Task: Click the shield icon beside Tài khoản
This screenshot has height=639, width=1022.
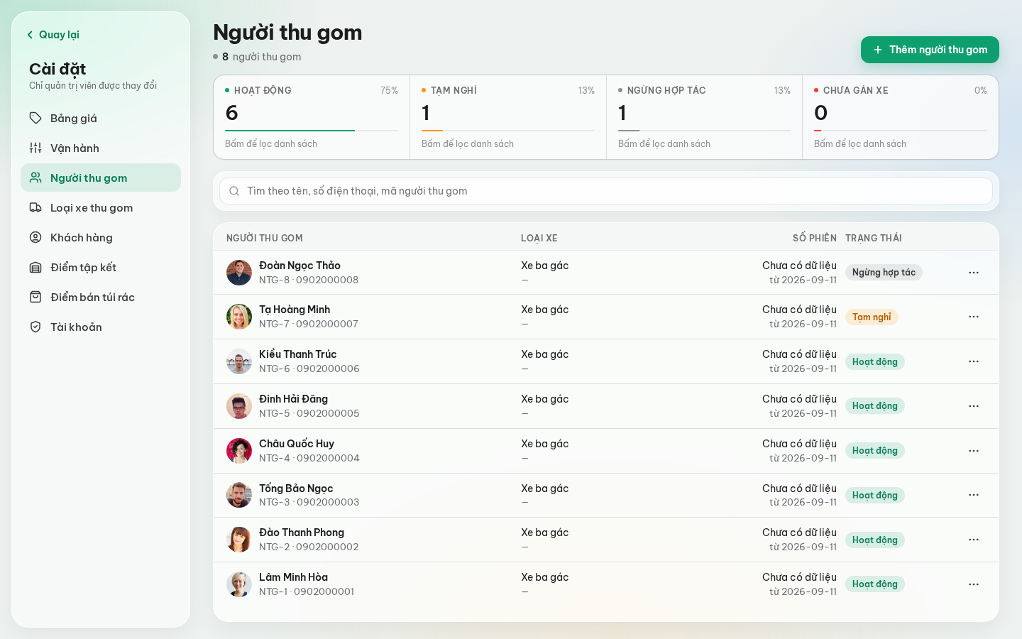Action: coord(35,327)
